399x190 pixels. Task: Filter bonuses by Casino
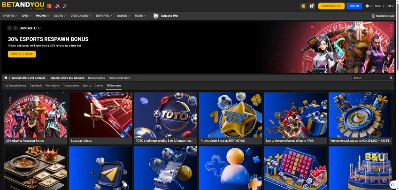click(99, 86)
